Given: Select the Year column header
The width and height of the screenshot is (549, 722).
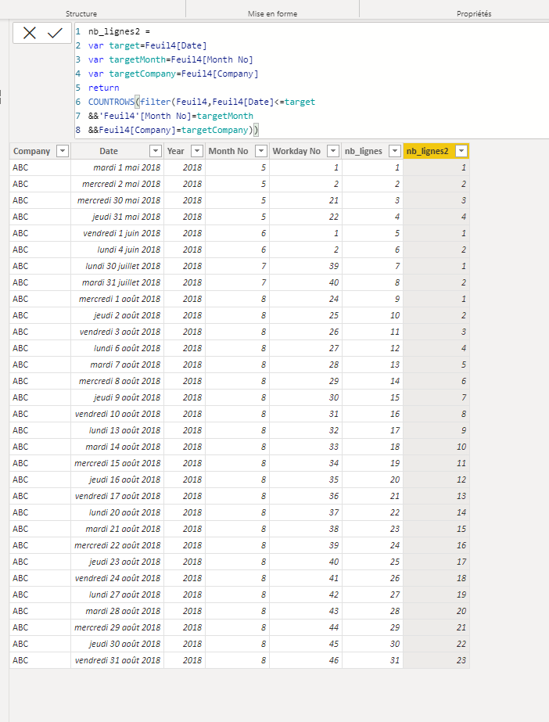Looking at the screenshot, I should coord(185,151).
